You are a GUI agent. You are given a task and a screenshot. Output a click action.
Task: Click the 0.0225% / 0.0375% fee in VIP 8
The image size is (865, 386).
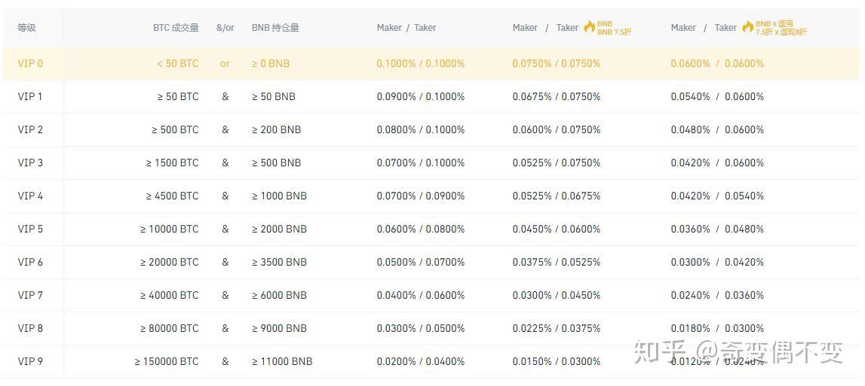click(x=557, y=328)
